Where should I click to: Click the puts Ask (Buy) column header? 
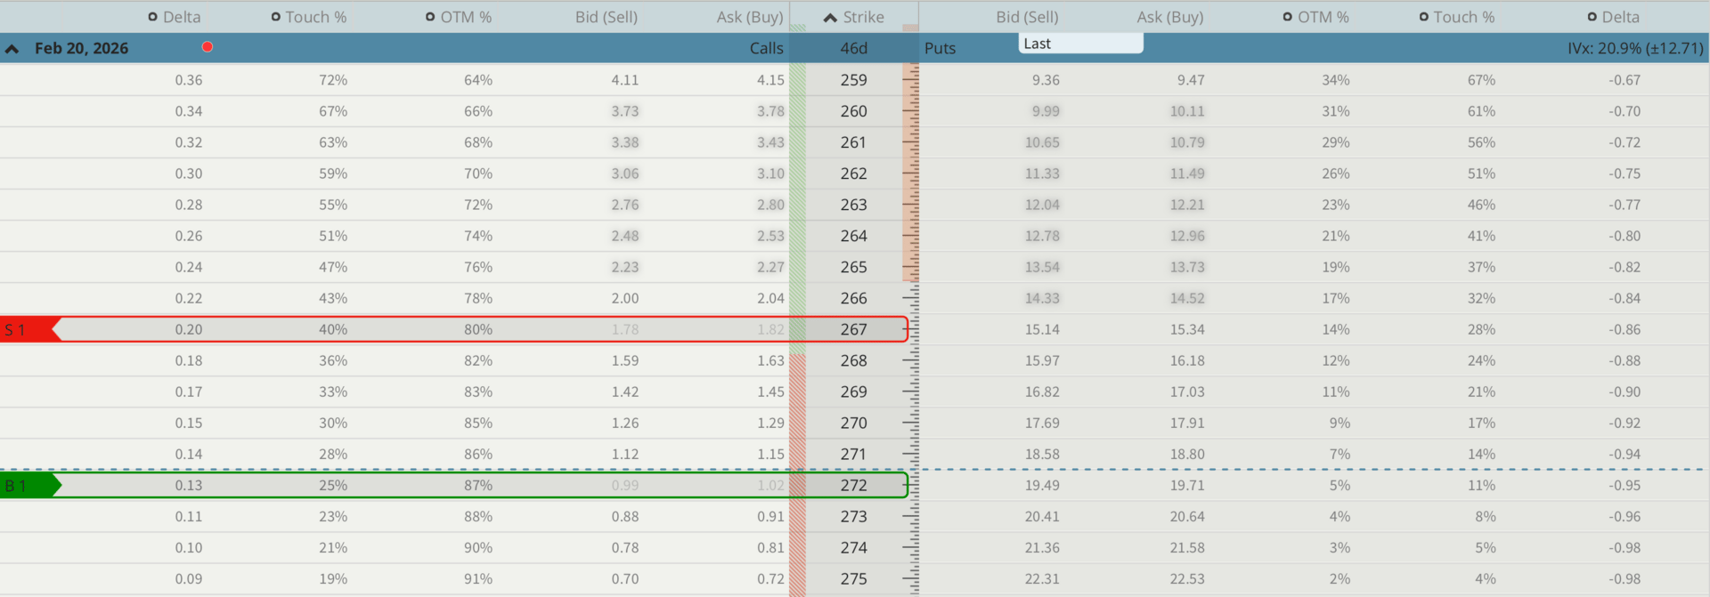(1170, 17)
